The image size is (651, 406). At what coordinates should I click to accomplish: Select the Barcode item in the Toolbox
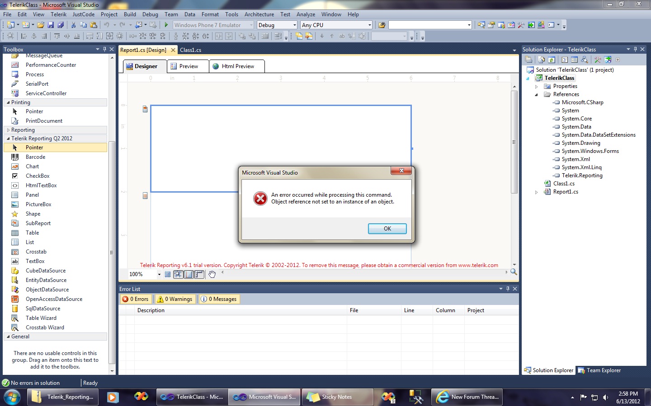point(55,157)
